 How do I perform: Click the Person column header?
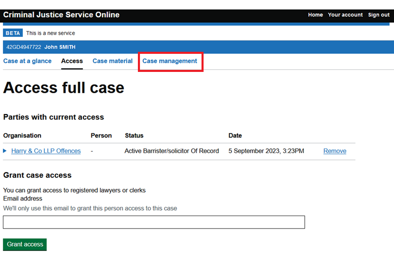coord(101,136)
